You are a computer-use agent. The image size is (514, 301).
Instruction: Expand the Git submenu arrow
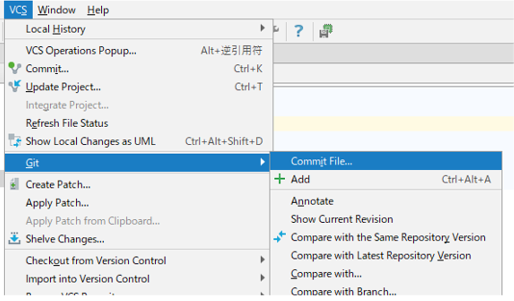(x=262, y=162)
